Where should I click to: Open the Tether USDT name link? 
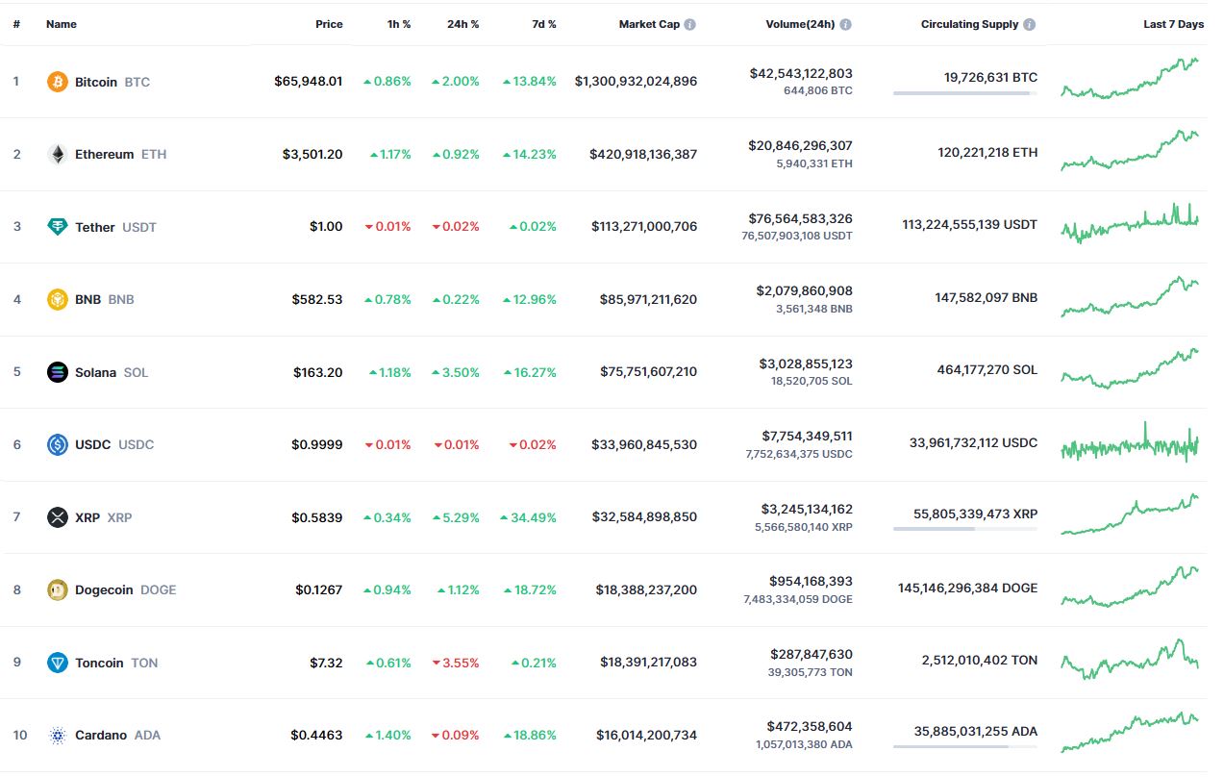(x=115, y=227)
